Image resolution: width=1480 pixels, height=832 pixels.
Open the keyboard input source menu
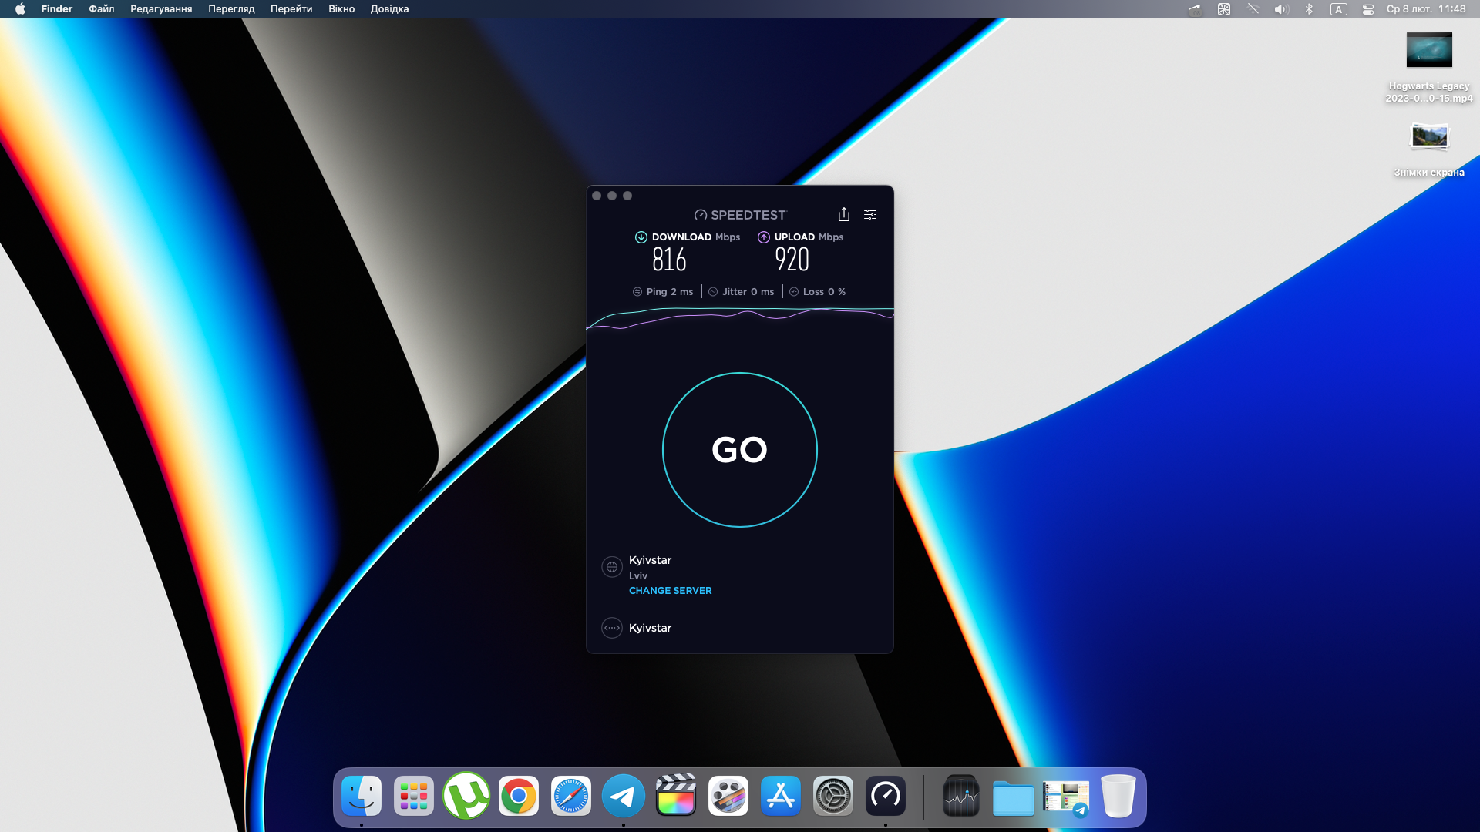coord(1339,9)
